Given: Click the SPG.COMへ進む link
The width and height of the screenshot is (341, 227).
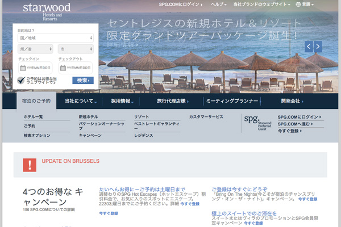Looking at the screenshot, I should [296, 124].
